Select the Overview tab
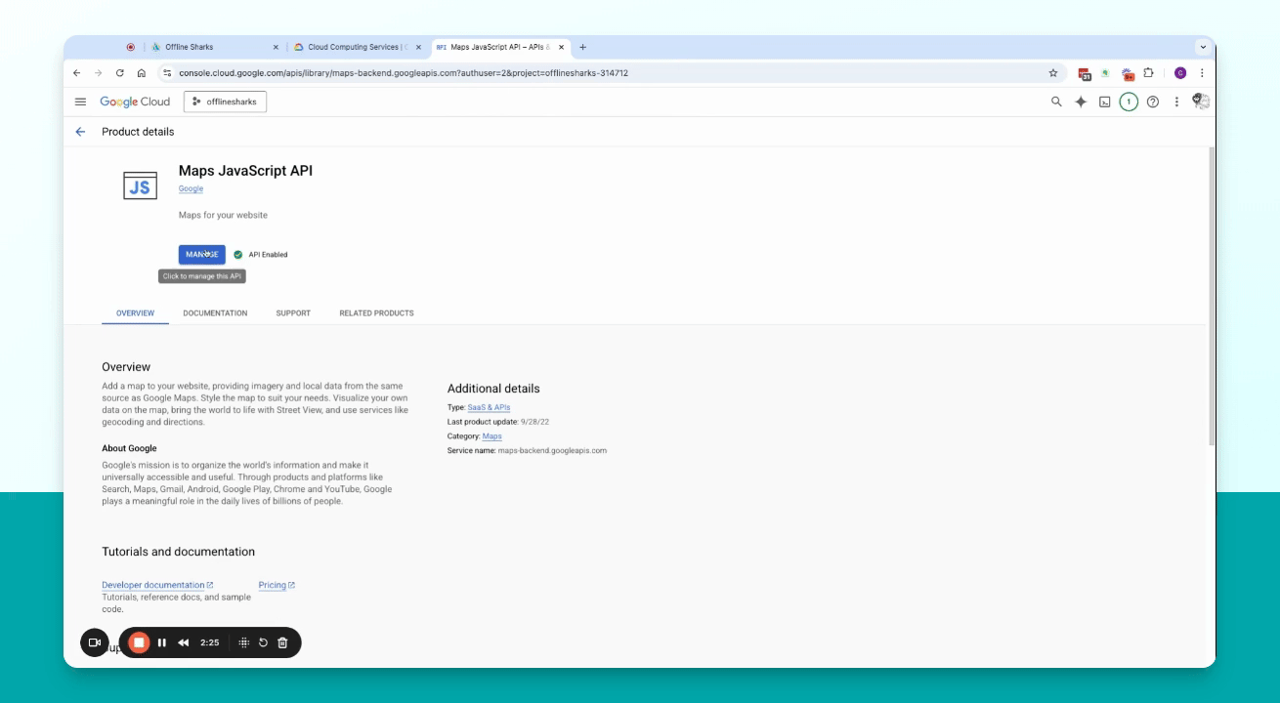Screen dimensions: 1280x703 [x=135, y=313]
